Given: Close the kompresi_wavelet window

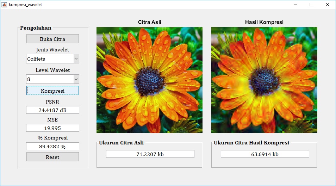Looking at the screenshot, I should [x=327, y=5].
